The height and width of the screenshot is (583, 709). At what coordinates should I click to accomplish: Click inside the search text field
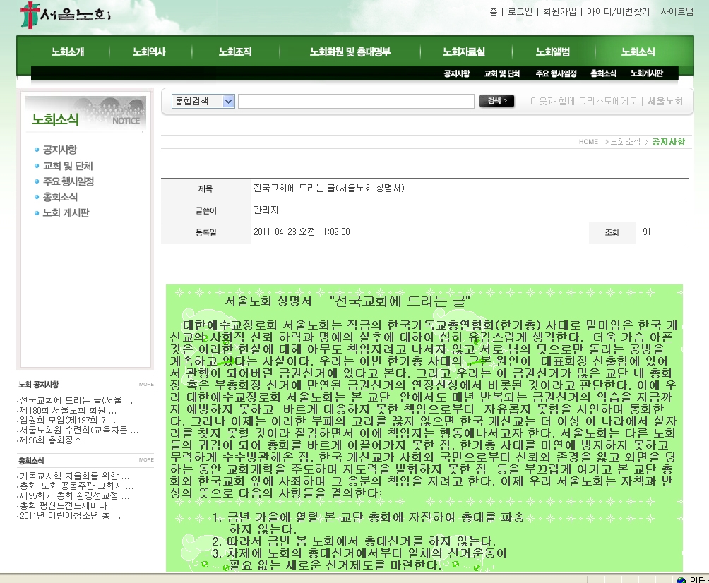pos(356,102)
